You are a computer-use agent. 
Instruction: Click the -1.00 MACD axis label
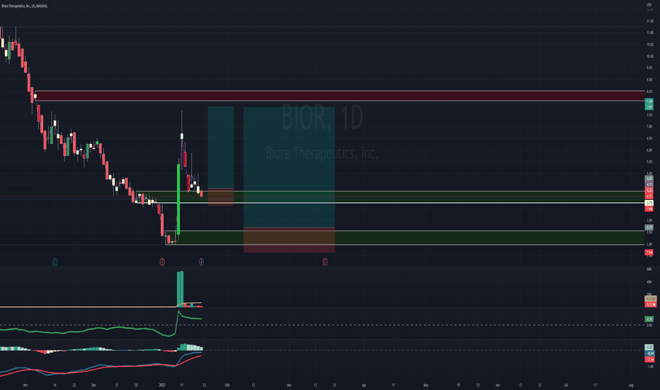coord(649,367)
